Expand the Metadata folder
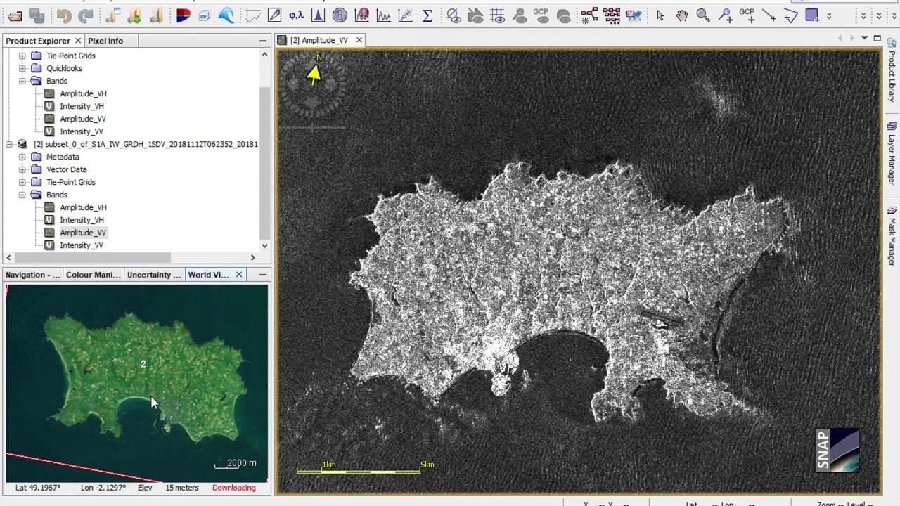Screen dimensions: 900x506 [22, 157]
